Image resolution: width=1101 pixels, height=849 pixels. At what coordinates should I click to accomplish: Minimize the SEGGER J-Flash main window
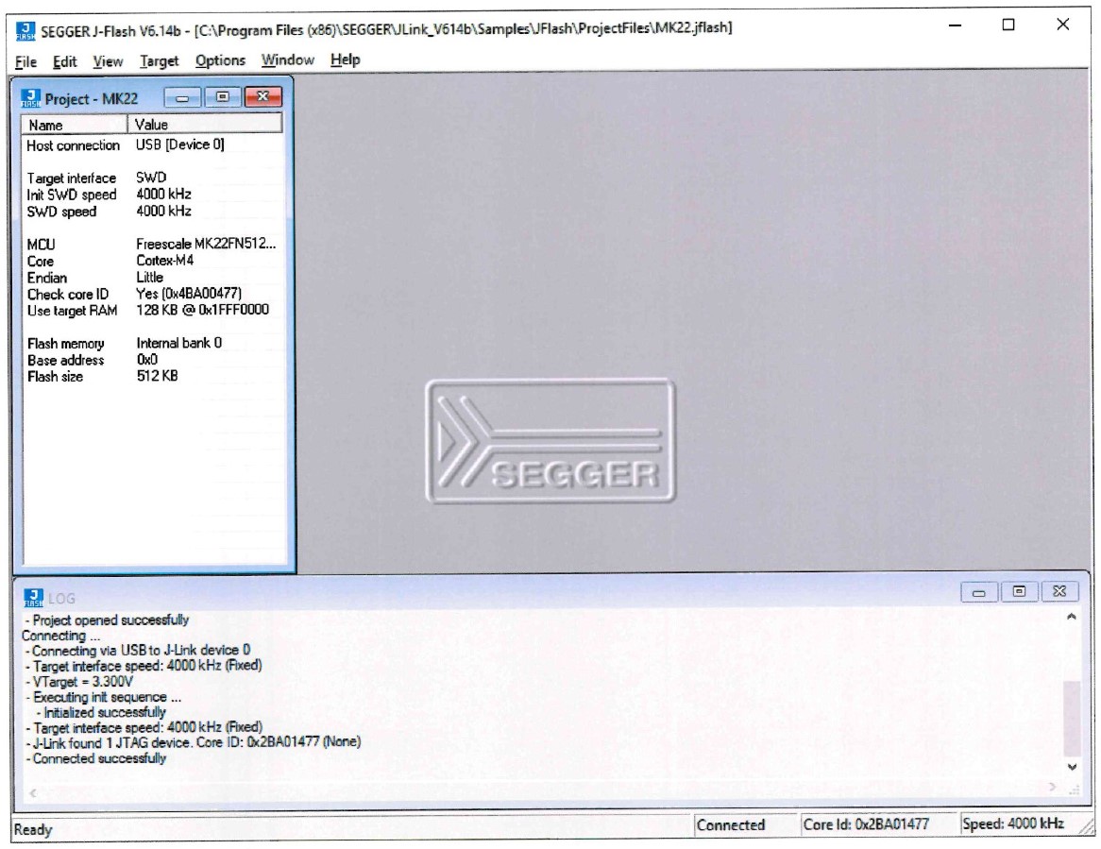(x=955, y=25)
